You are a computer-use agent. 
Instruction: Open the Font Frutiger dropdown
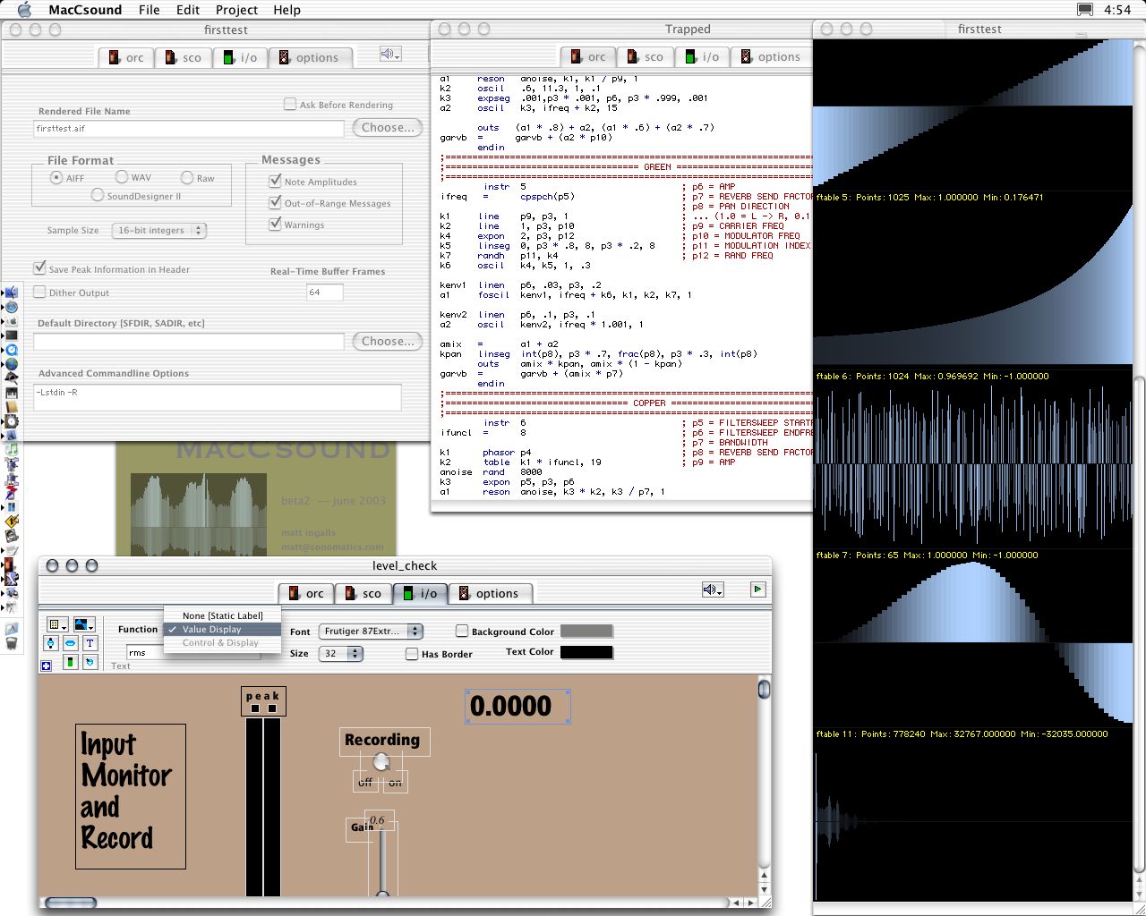coord(370,631)
